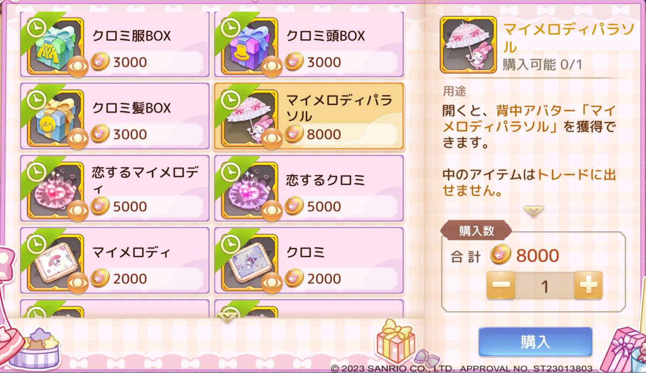Click the quantity field showing 1
Viewport: 646px width, 373px height.
(x=545, y=286)
